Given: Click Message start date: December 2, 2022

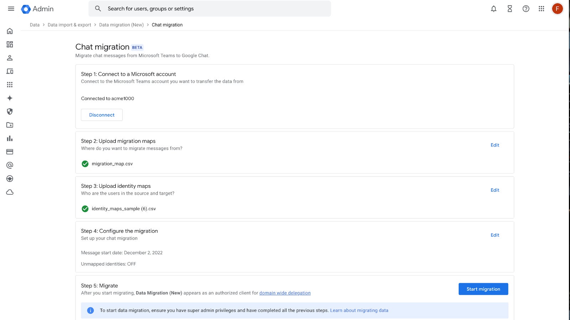Looking at the screenshot, I should click(x=122, y=253).
